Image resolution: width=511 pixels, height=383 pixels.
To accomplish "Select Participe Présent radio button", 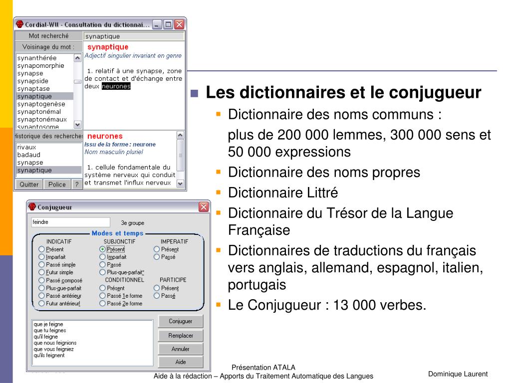I will click(x=156, y=288).
